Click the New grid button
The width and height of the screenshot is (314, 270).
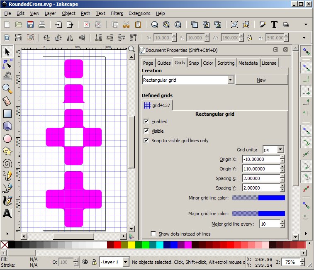click(x=261, y=80)
